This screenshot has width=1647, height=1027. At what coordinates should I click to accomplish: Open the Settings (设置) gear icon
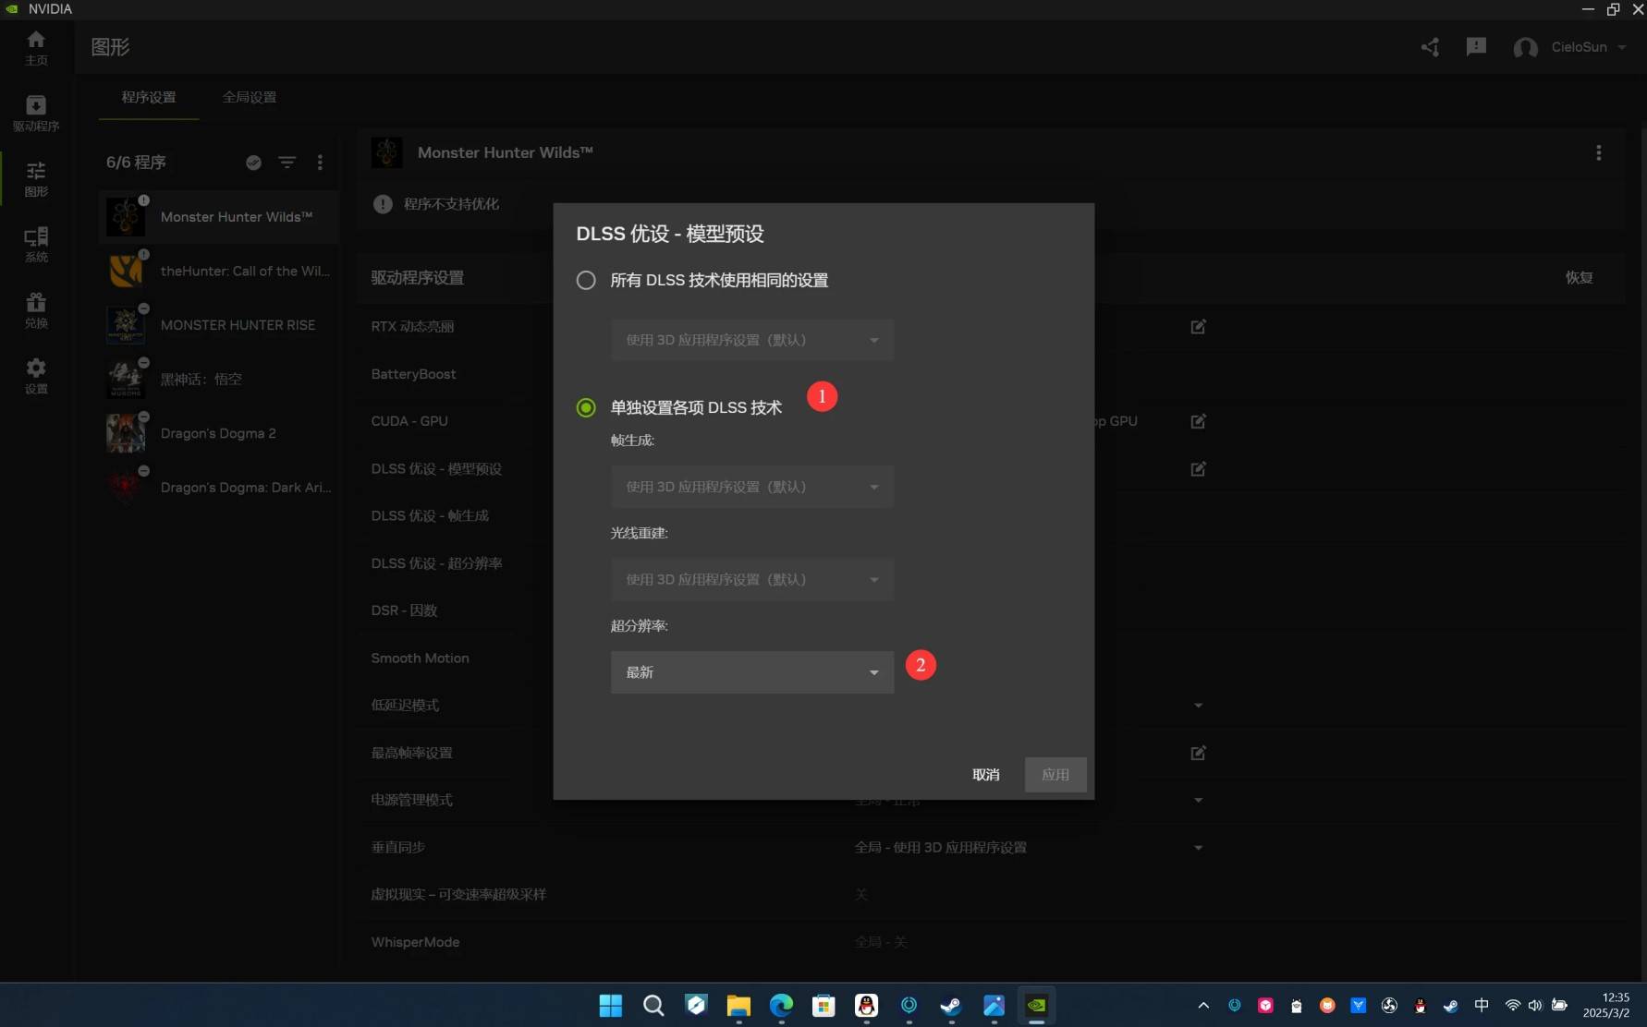pos(36,375)
